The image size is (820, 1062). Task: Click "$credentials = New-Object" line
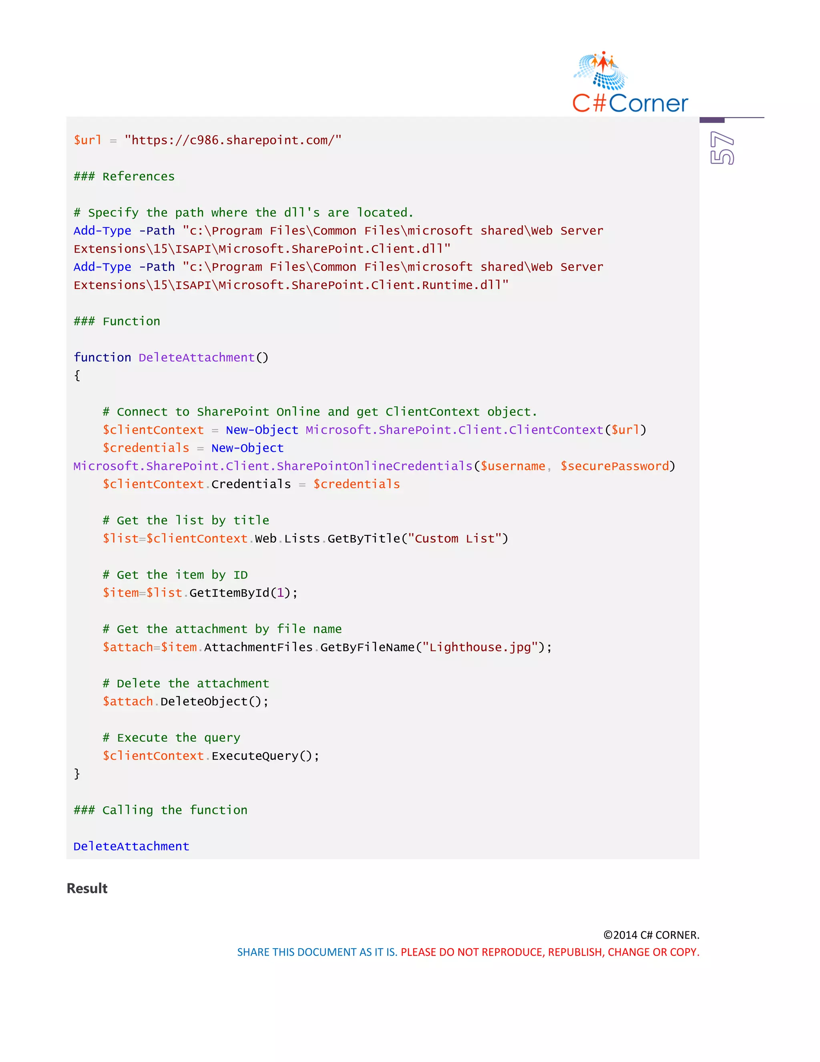[193, 448]
